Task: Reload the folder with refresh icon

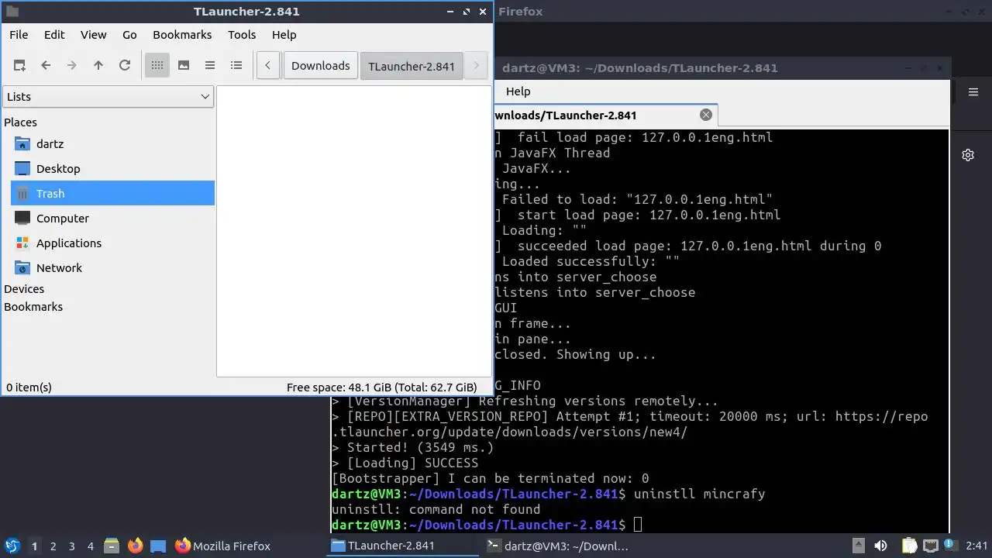Action: (125, 66)
